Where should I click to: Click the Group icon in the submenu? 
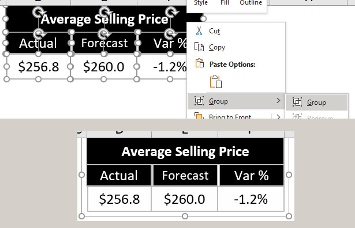click(297, 102)
